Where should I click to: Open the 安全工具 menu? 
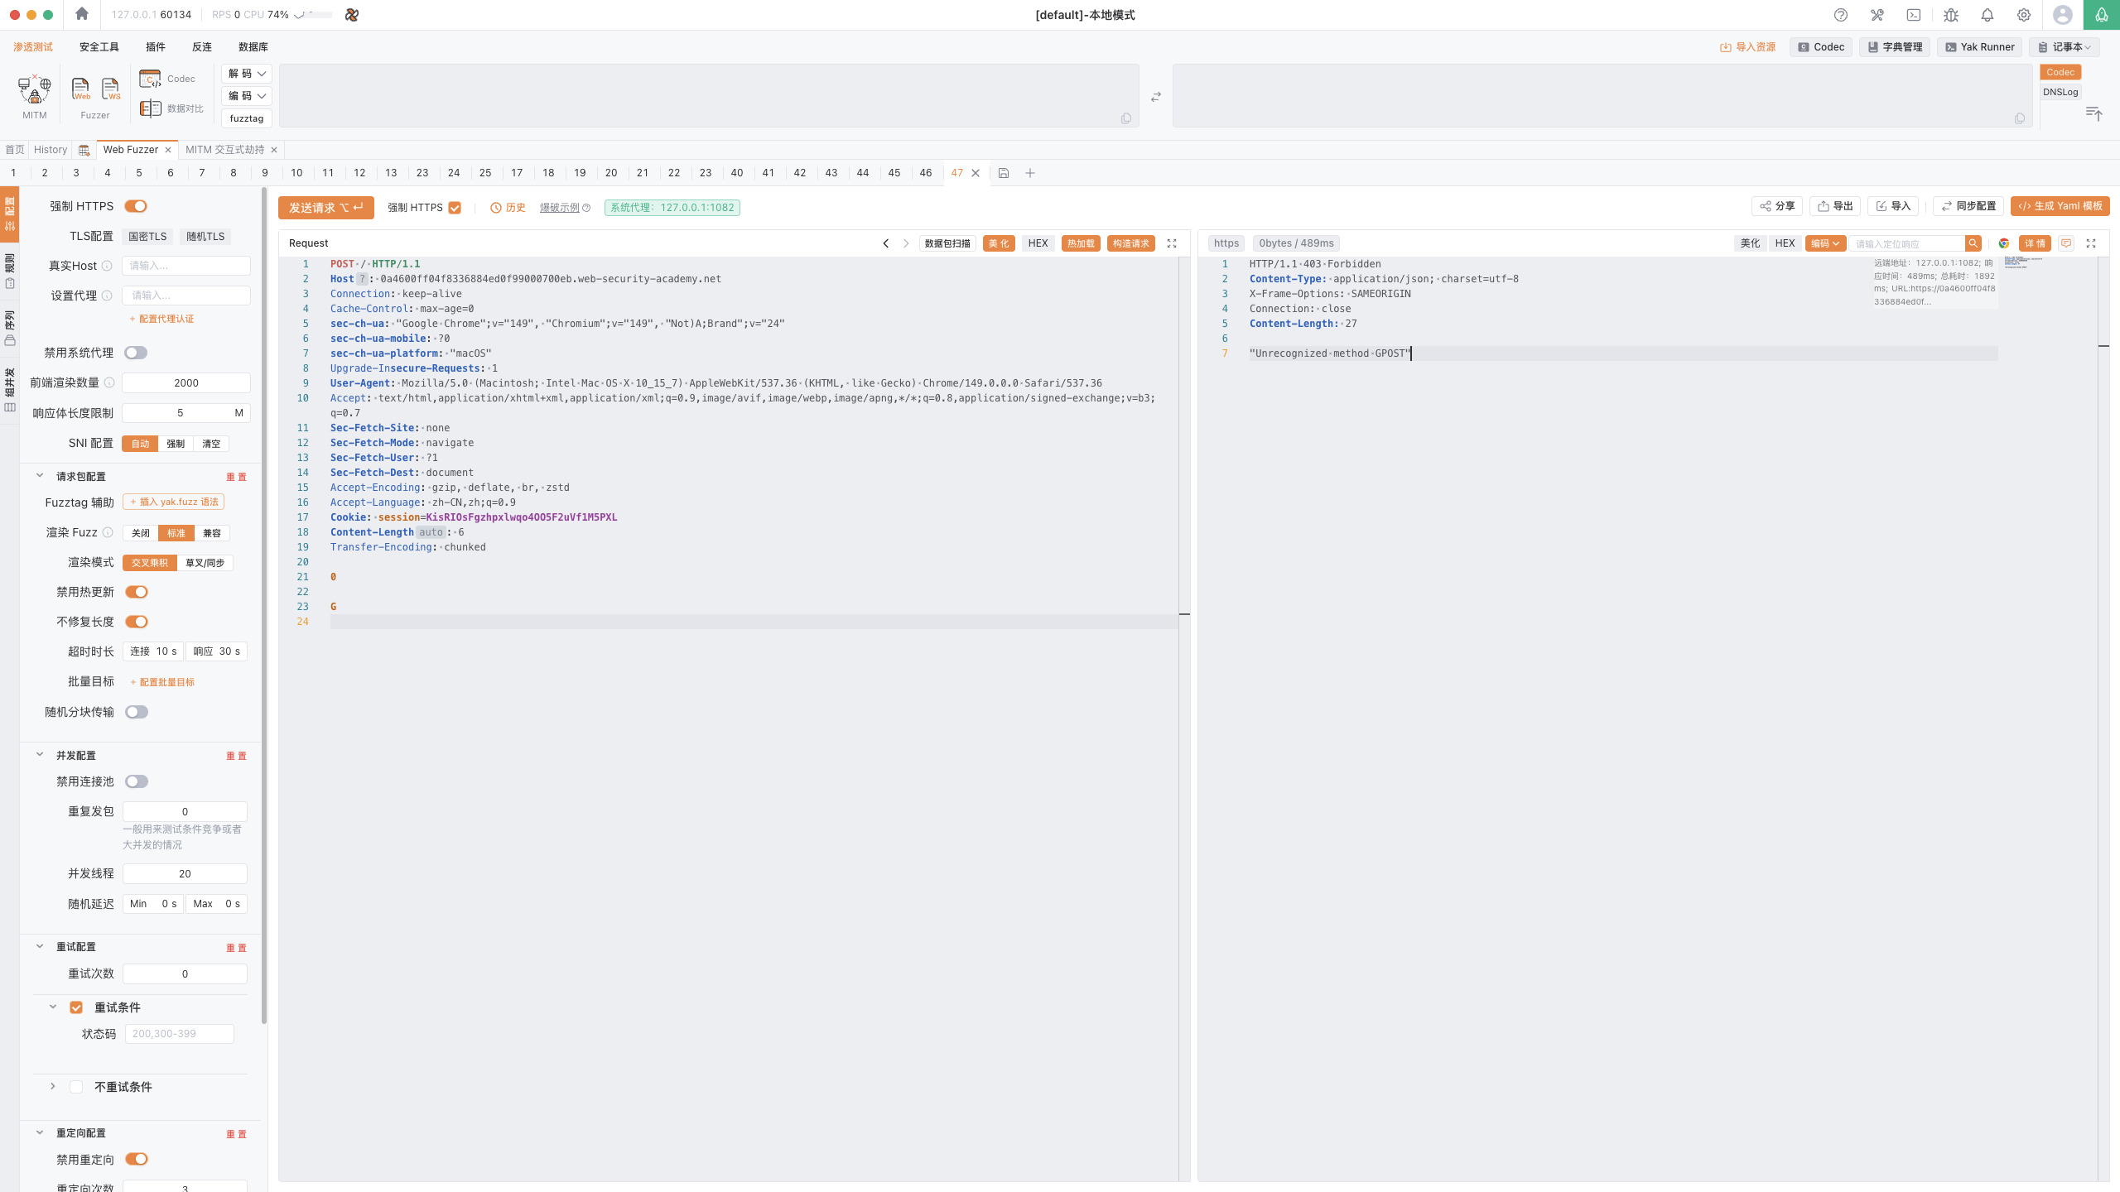[99, 47]
